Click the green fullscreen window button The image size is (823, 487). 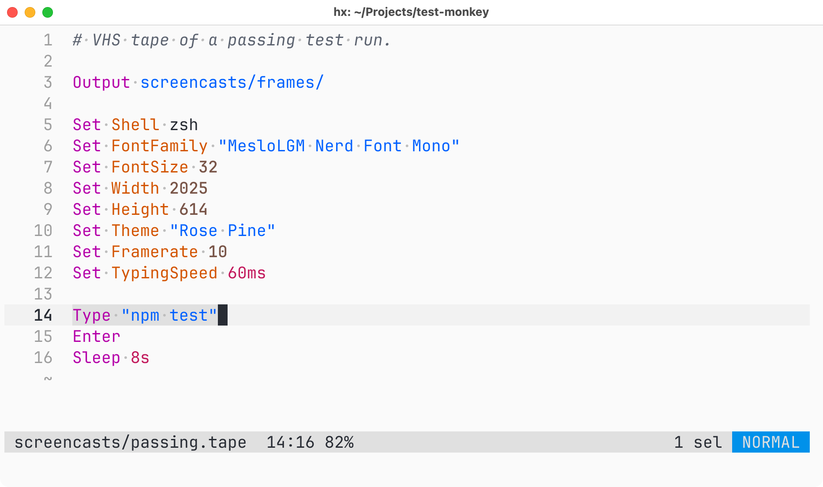tap(48, 12)
